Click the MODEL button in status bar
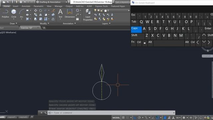The height and width of the screenshot is (120, 213). click(x=116, y=118)
